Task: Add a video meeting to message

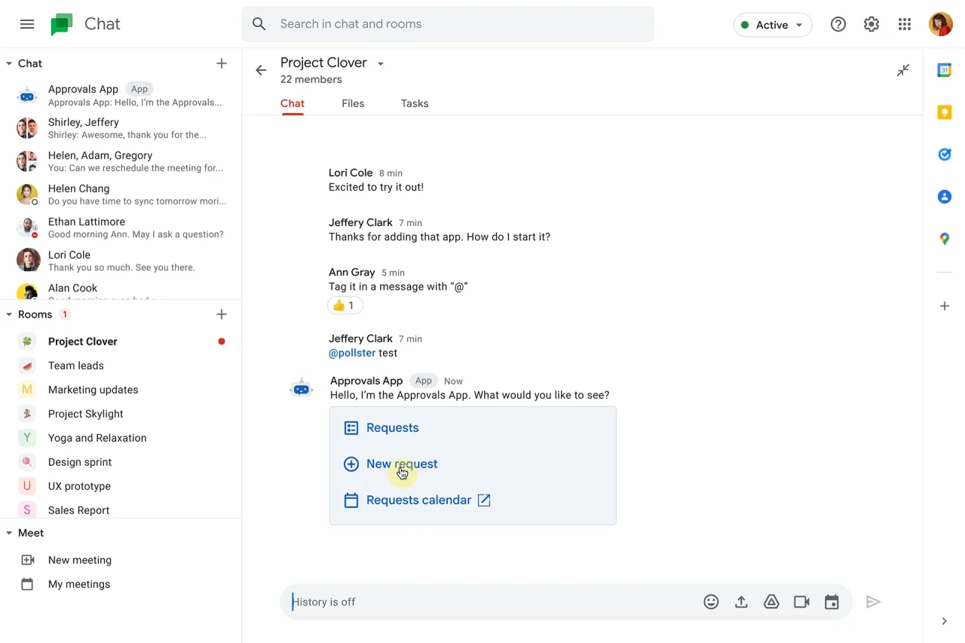Action: click(x=801, y=602)
